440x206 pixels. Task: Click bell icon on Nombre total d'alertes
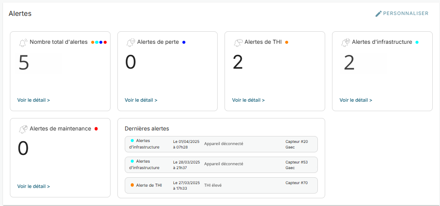[23, 43]
